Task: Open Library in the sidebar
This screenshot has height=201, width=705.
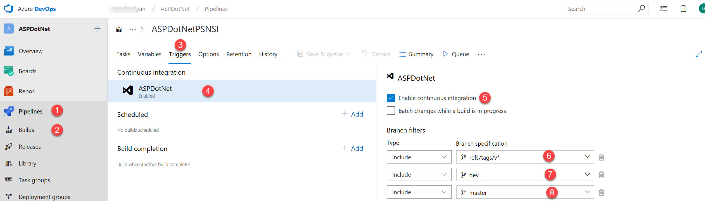Action: [28, 163]
